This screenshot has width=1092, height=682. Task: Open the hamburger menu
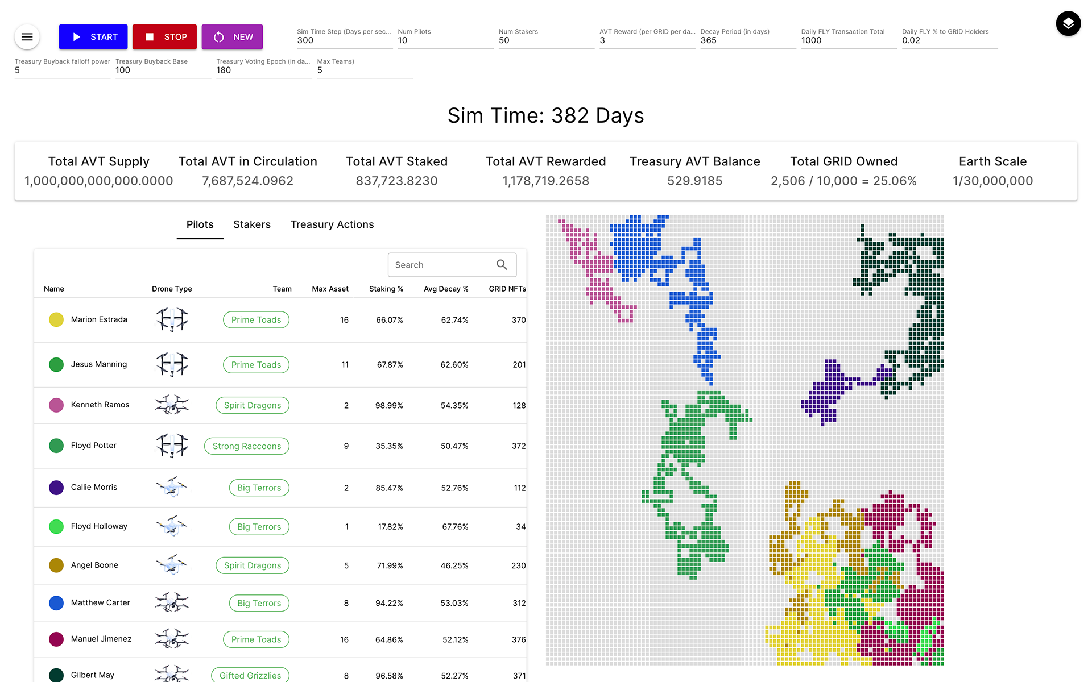[27, 37]
